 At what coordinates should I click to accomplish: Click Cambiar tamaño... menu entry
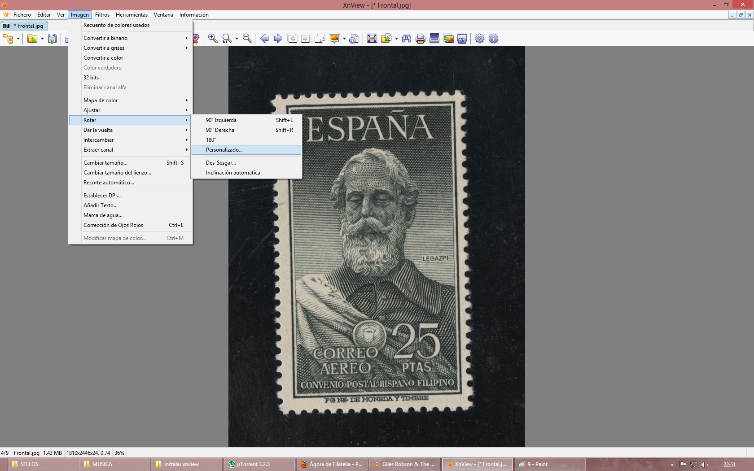[105, 163]
